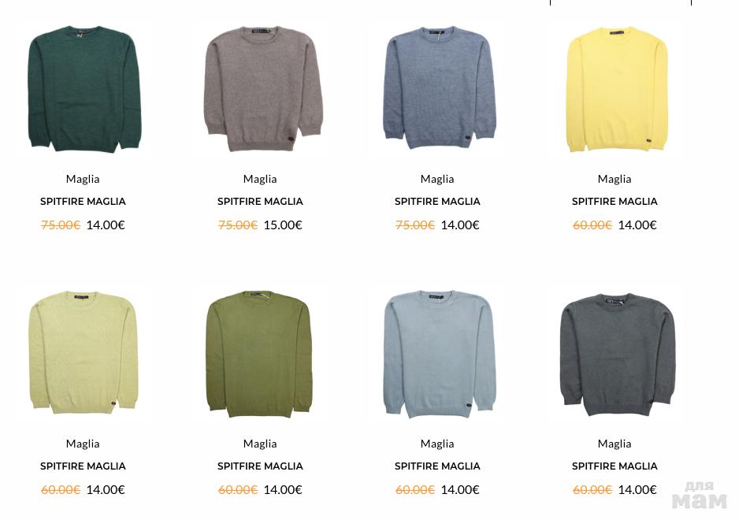Viewport: 739px width, 520px height.
Task: Click the 14.00€ price under yellow sweater
Action: point(637,225)
